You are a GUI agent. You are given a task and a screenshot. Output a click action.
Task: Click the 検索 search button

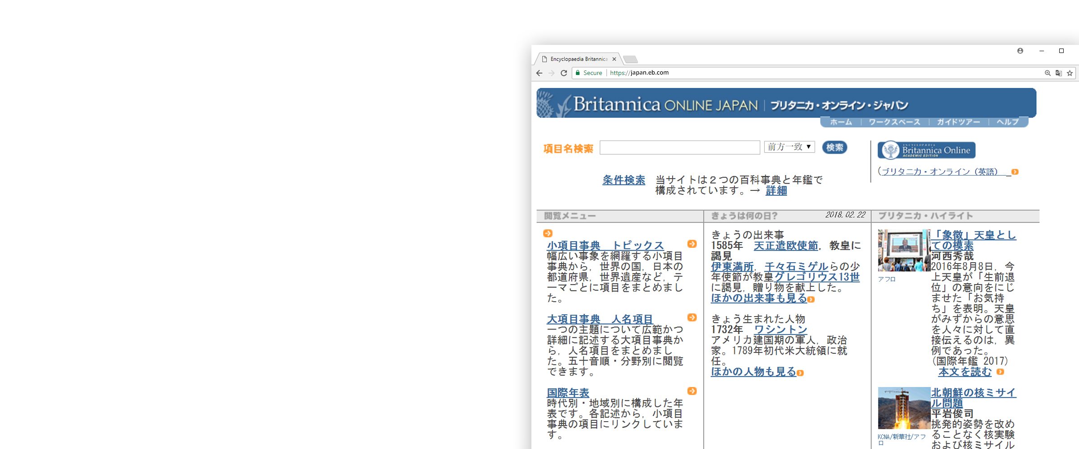[x=835, y=147]
